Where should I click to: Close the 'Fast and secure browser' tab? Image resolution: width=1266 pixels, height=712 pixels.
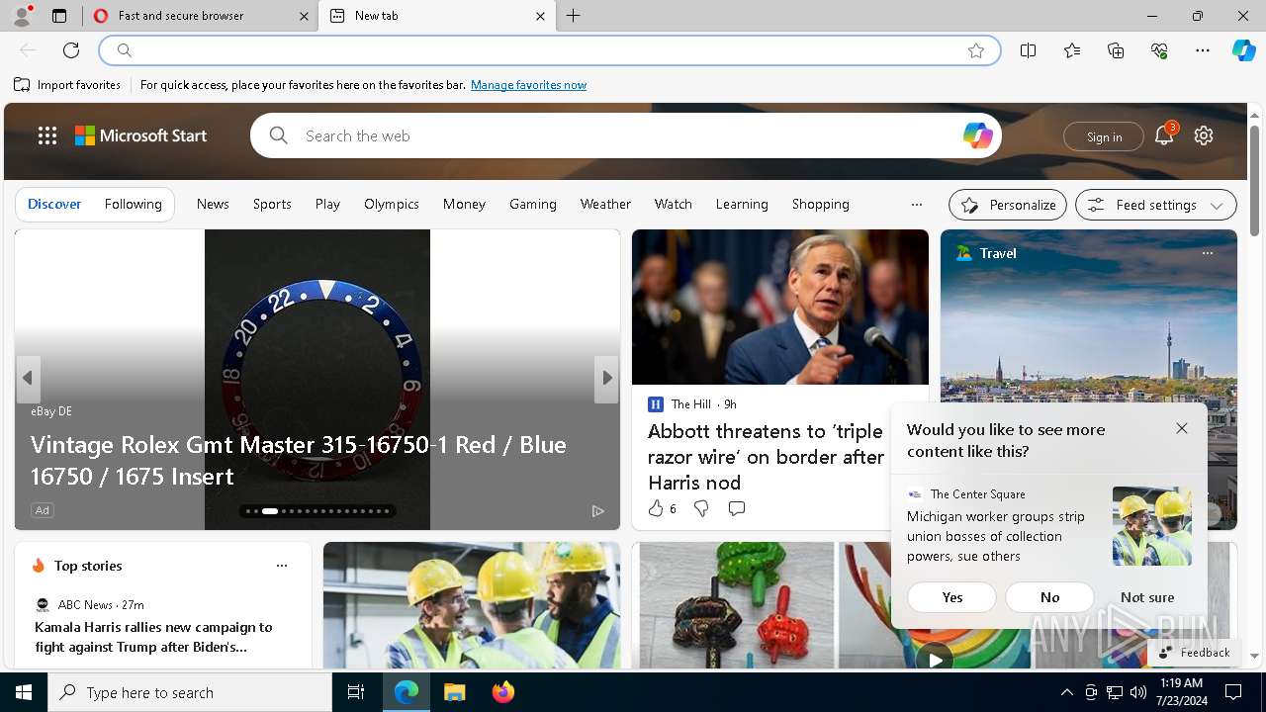click(x=304, y=16)
